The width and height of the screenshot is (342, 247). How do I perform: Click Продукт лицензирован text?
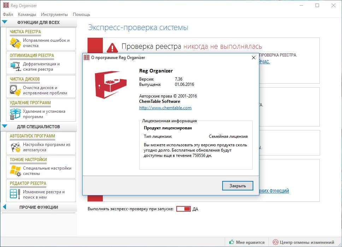[x=168, y=128]
